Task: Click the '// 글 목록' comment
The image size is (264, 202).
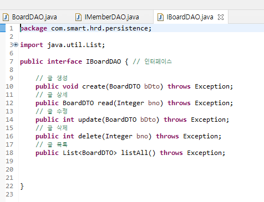Action: (52, 144)
